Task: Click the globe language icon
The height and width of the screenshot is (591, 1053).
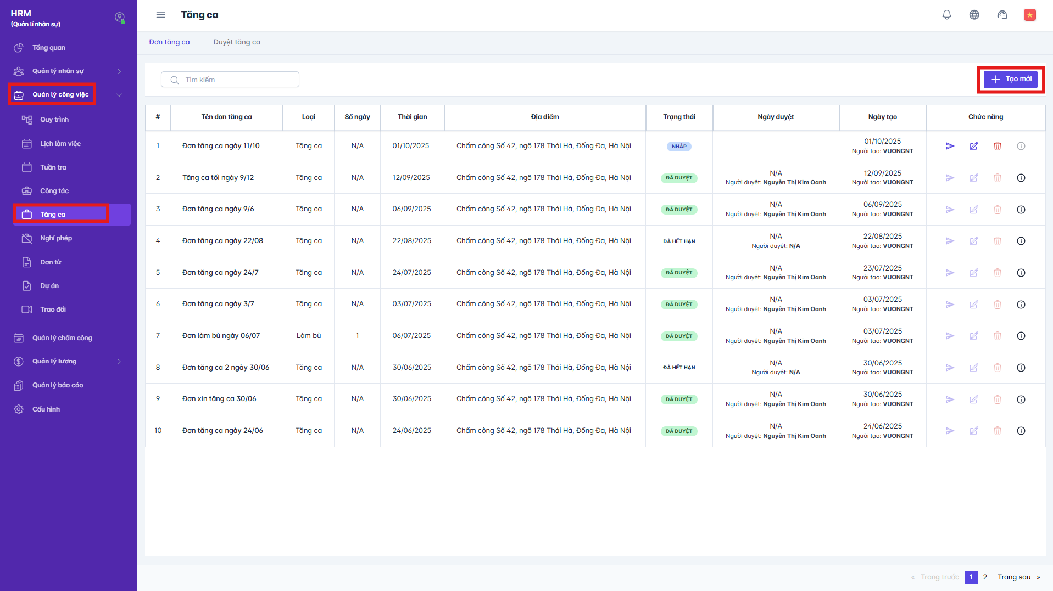Action: pyautogui.click(x=974, y=15)
